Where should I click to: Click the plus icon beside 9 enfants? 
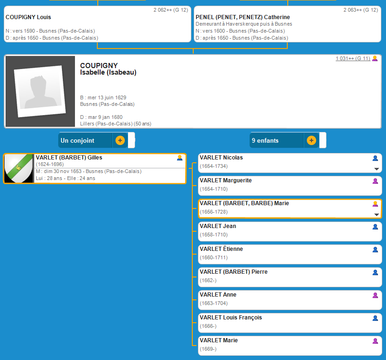click(312, 140)
